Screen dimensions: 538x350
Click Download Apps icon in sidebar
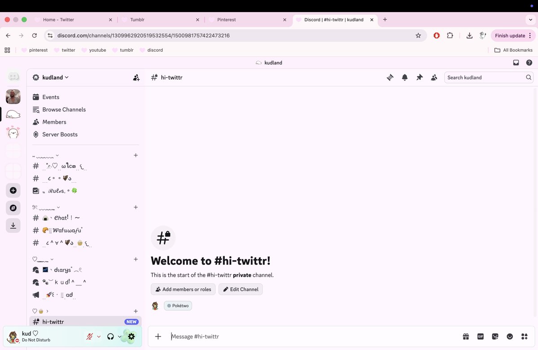pyautogui.click(x=13, y=225)
